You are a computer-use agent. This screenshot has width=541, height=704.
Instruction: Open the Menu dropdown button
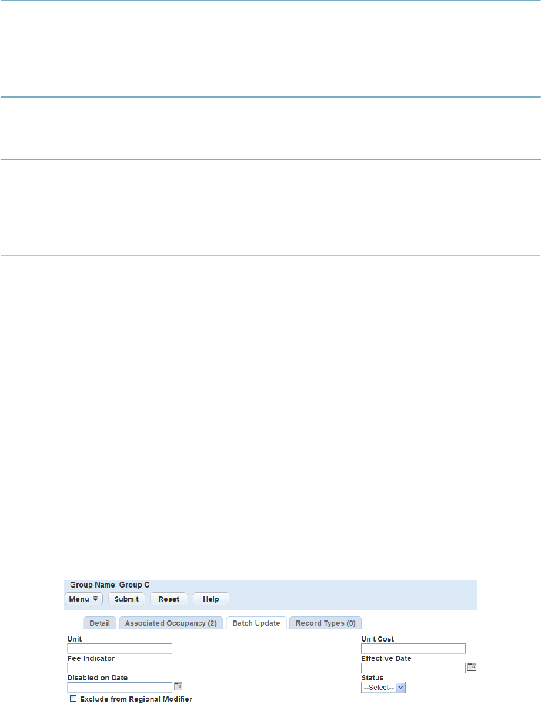pyautogui.click(x=84, y=599)
